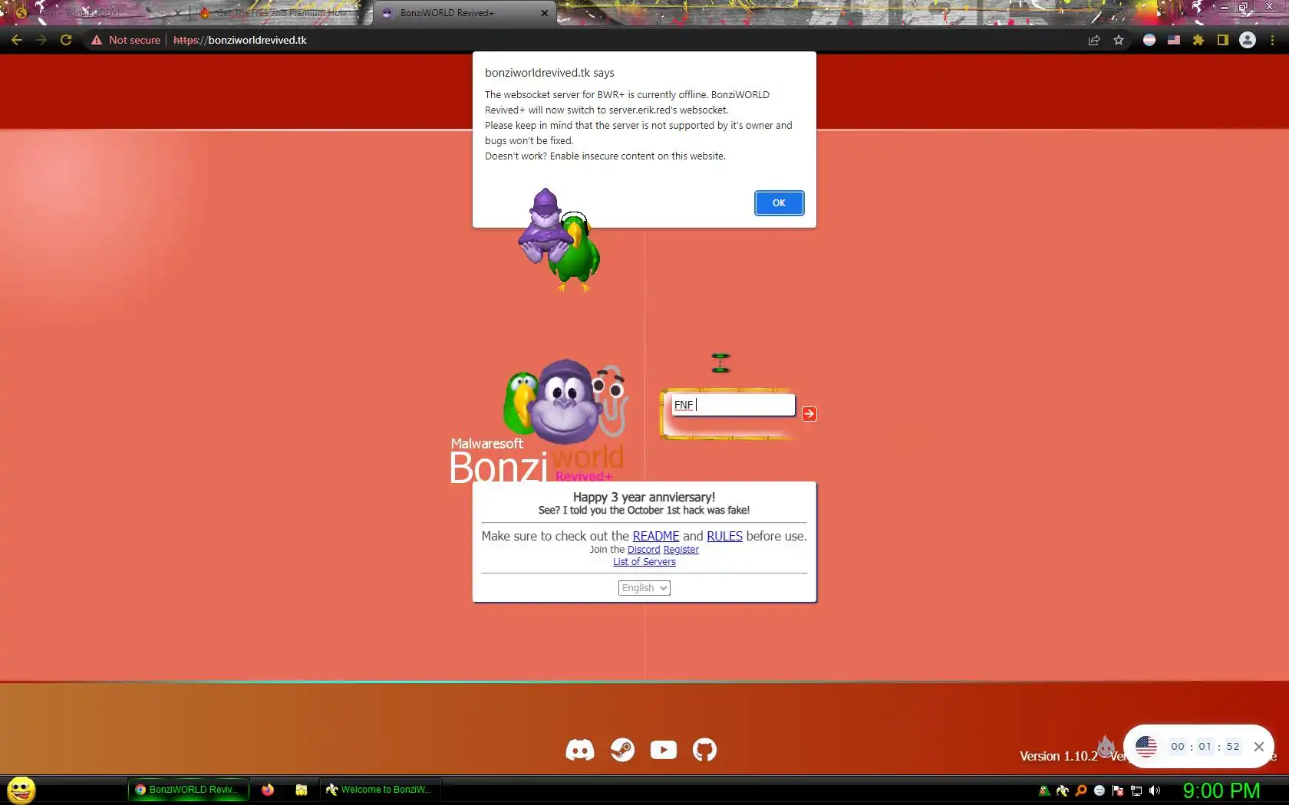1289x805 pixels.
Task: Click the US flag in VPN timer popup
Action: coord(1146,747)
